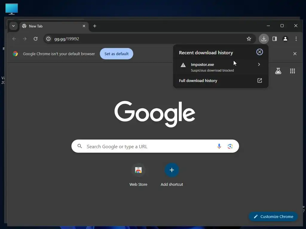This screenshot has width=306, height=229.
Task: Expand Impostor.exe download details chevron
Action: [259, 64]
